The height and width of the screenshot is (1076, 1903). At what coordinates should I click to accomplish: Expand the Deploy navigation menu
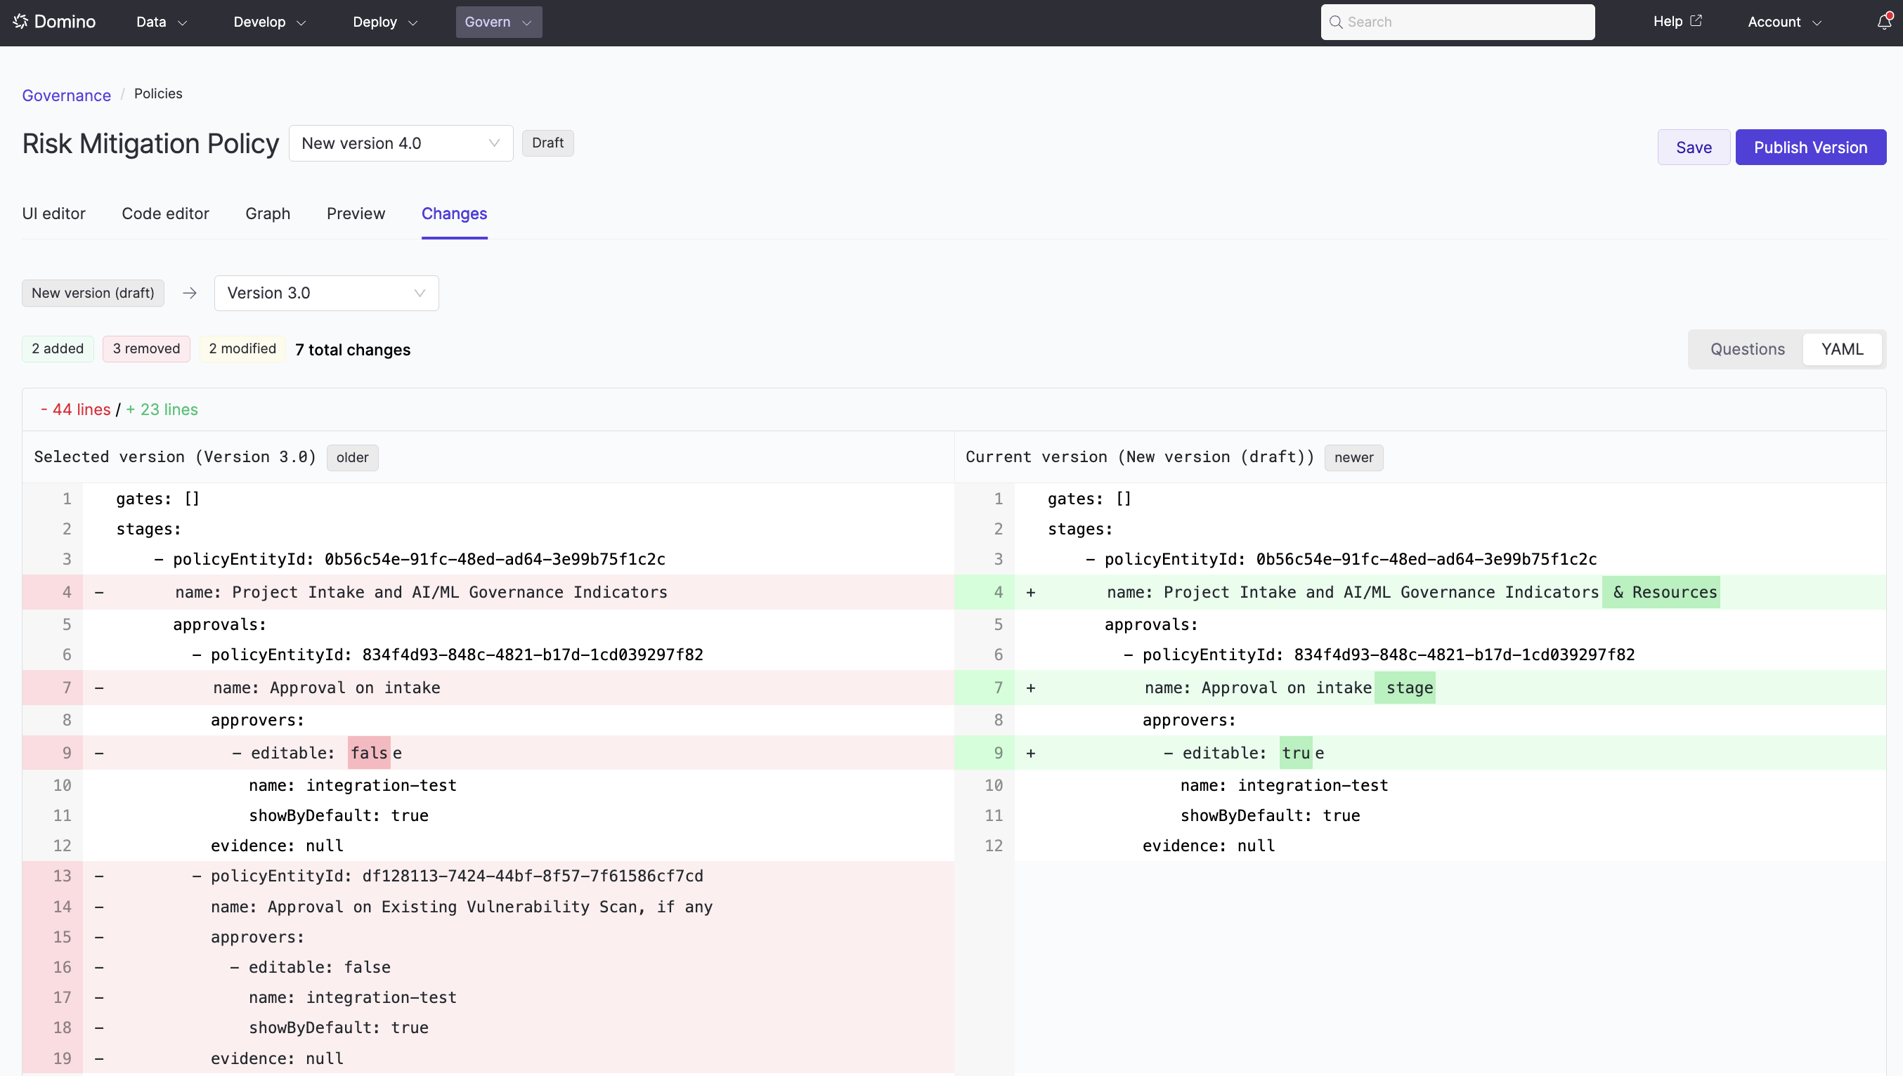[x=384, y=22]
